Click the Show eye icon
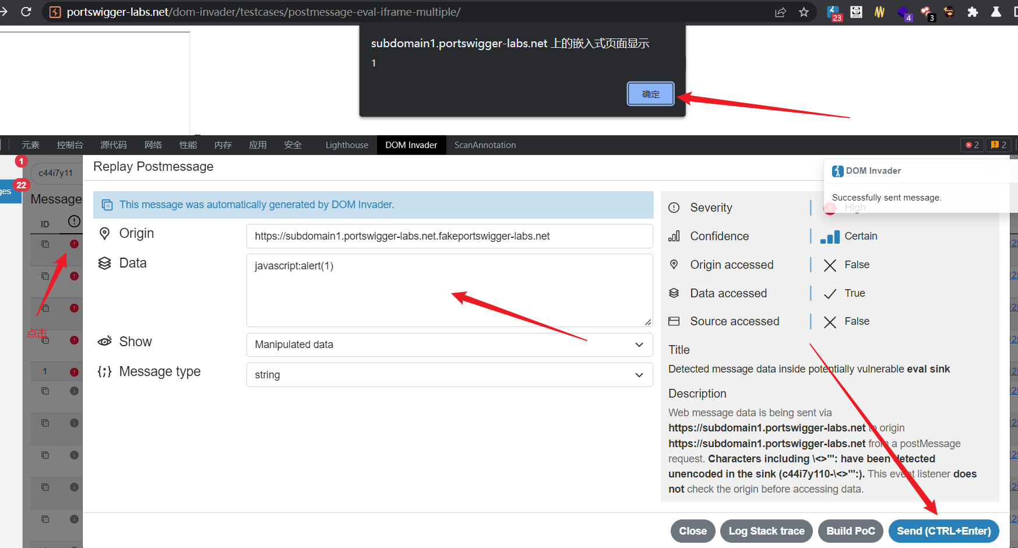Image resolution: width=1018 pixels, height=548 pixels. point(105,342)
